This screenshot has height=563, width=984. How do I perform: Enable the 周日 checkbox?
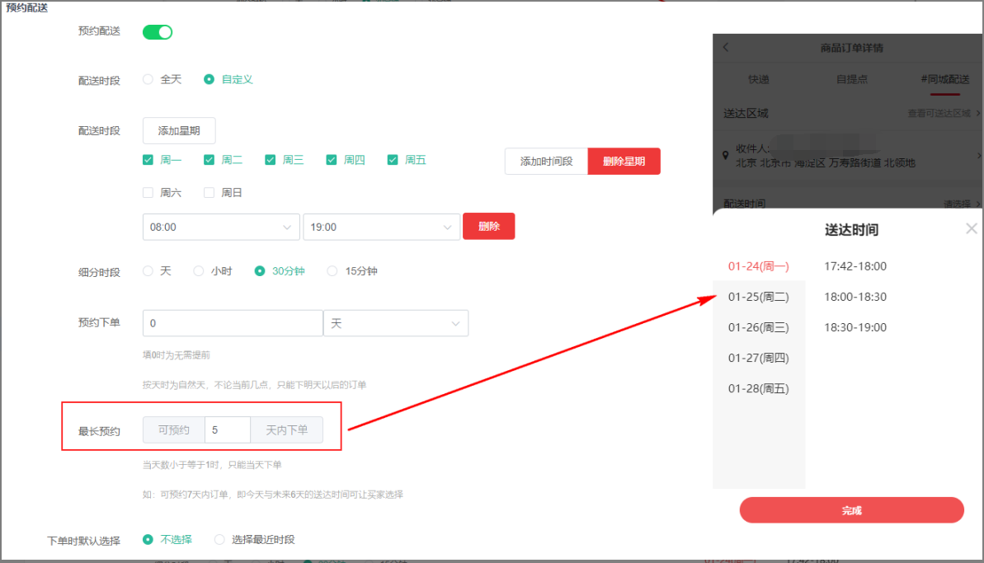pyautogui.click(x=209, y=193)
